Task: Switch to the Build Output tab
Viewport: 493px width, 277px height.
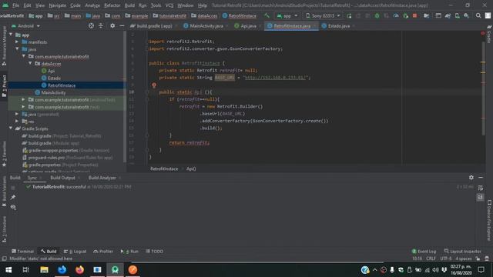Action: (62, 178)
